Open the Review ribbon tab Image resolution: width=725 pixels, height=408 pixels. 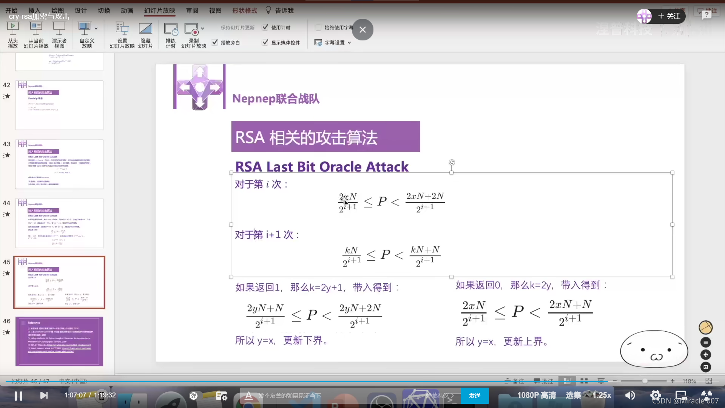192,11
